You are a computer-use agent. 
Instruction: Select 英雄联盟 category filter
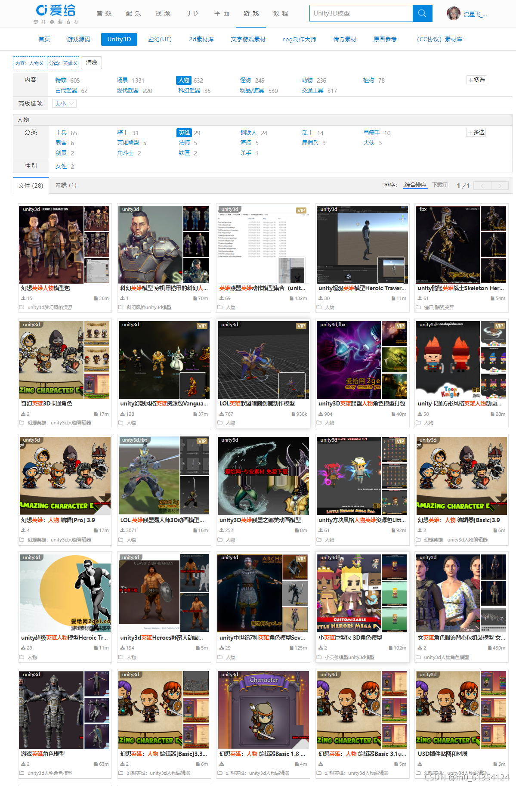coord(128,142)
